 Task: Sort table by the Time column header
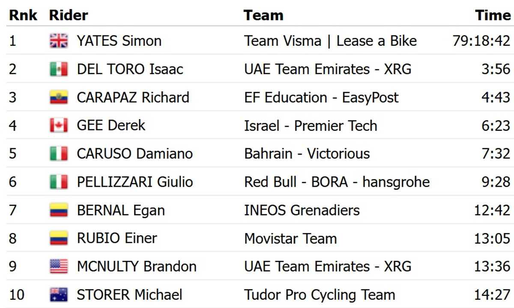pyautogui.click(x=493, y=15)
